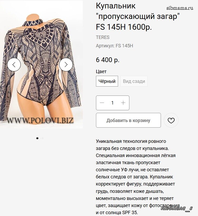Screen dimensions: 198x216
Task: Click the Людмила_s signature watermark
Action: 176,208
